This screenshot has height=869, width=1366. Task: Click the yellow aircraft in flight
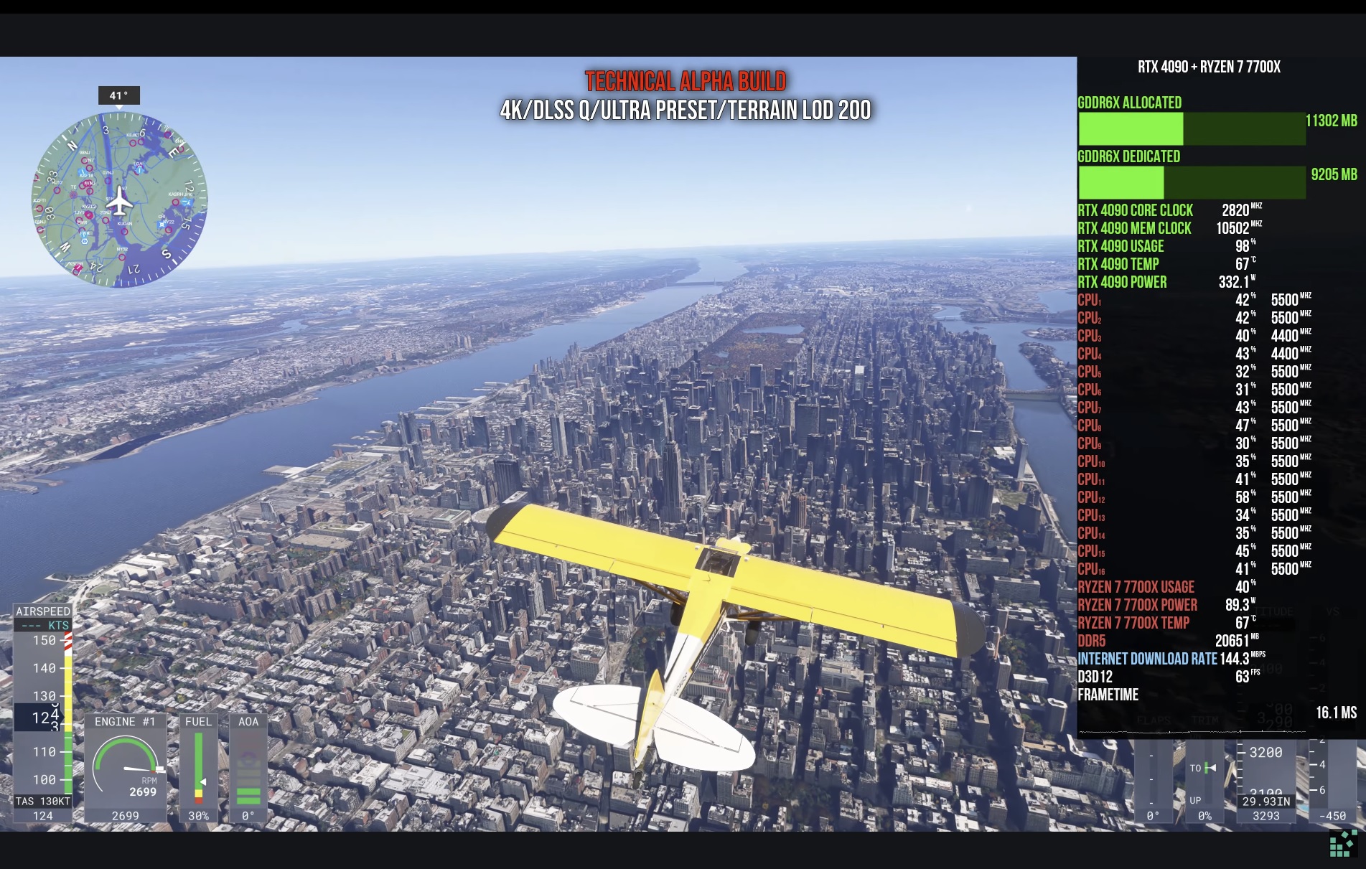tap(718, 603)
